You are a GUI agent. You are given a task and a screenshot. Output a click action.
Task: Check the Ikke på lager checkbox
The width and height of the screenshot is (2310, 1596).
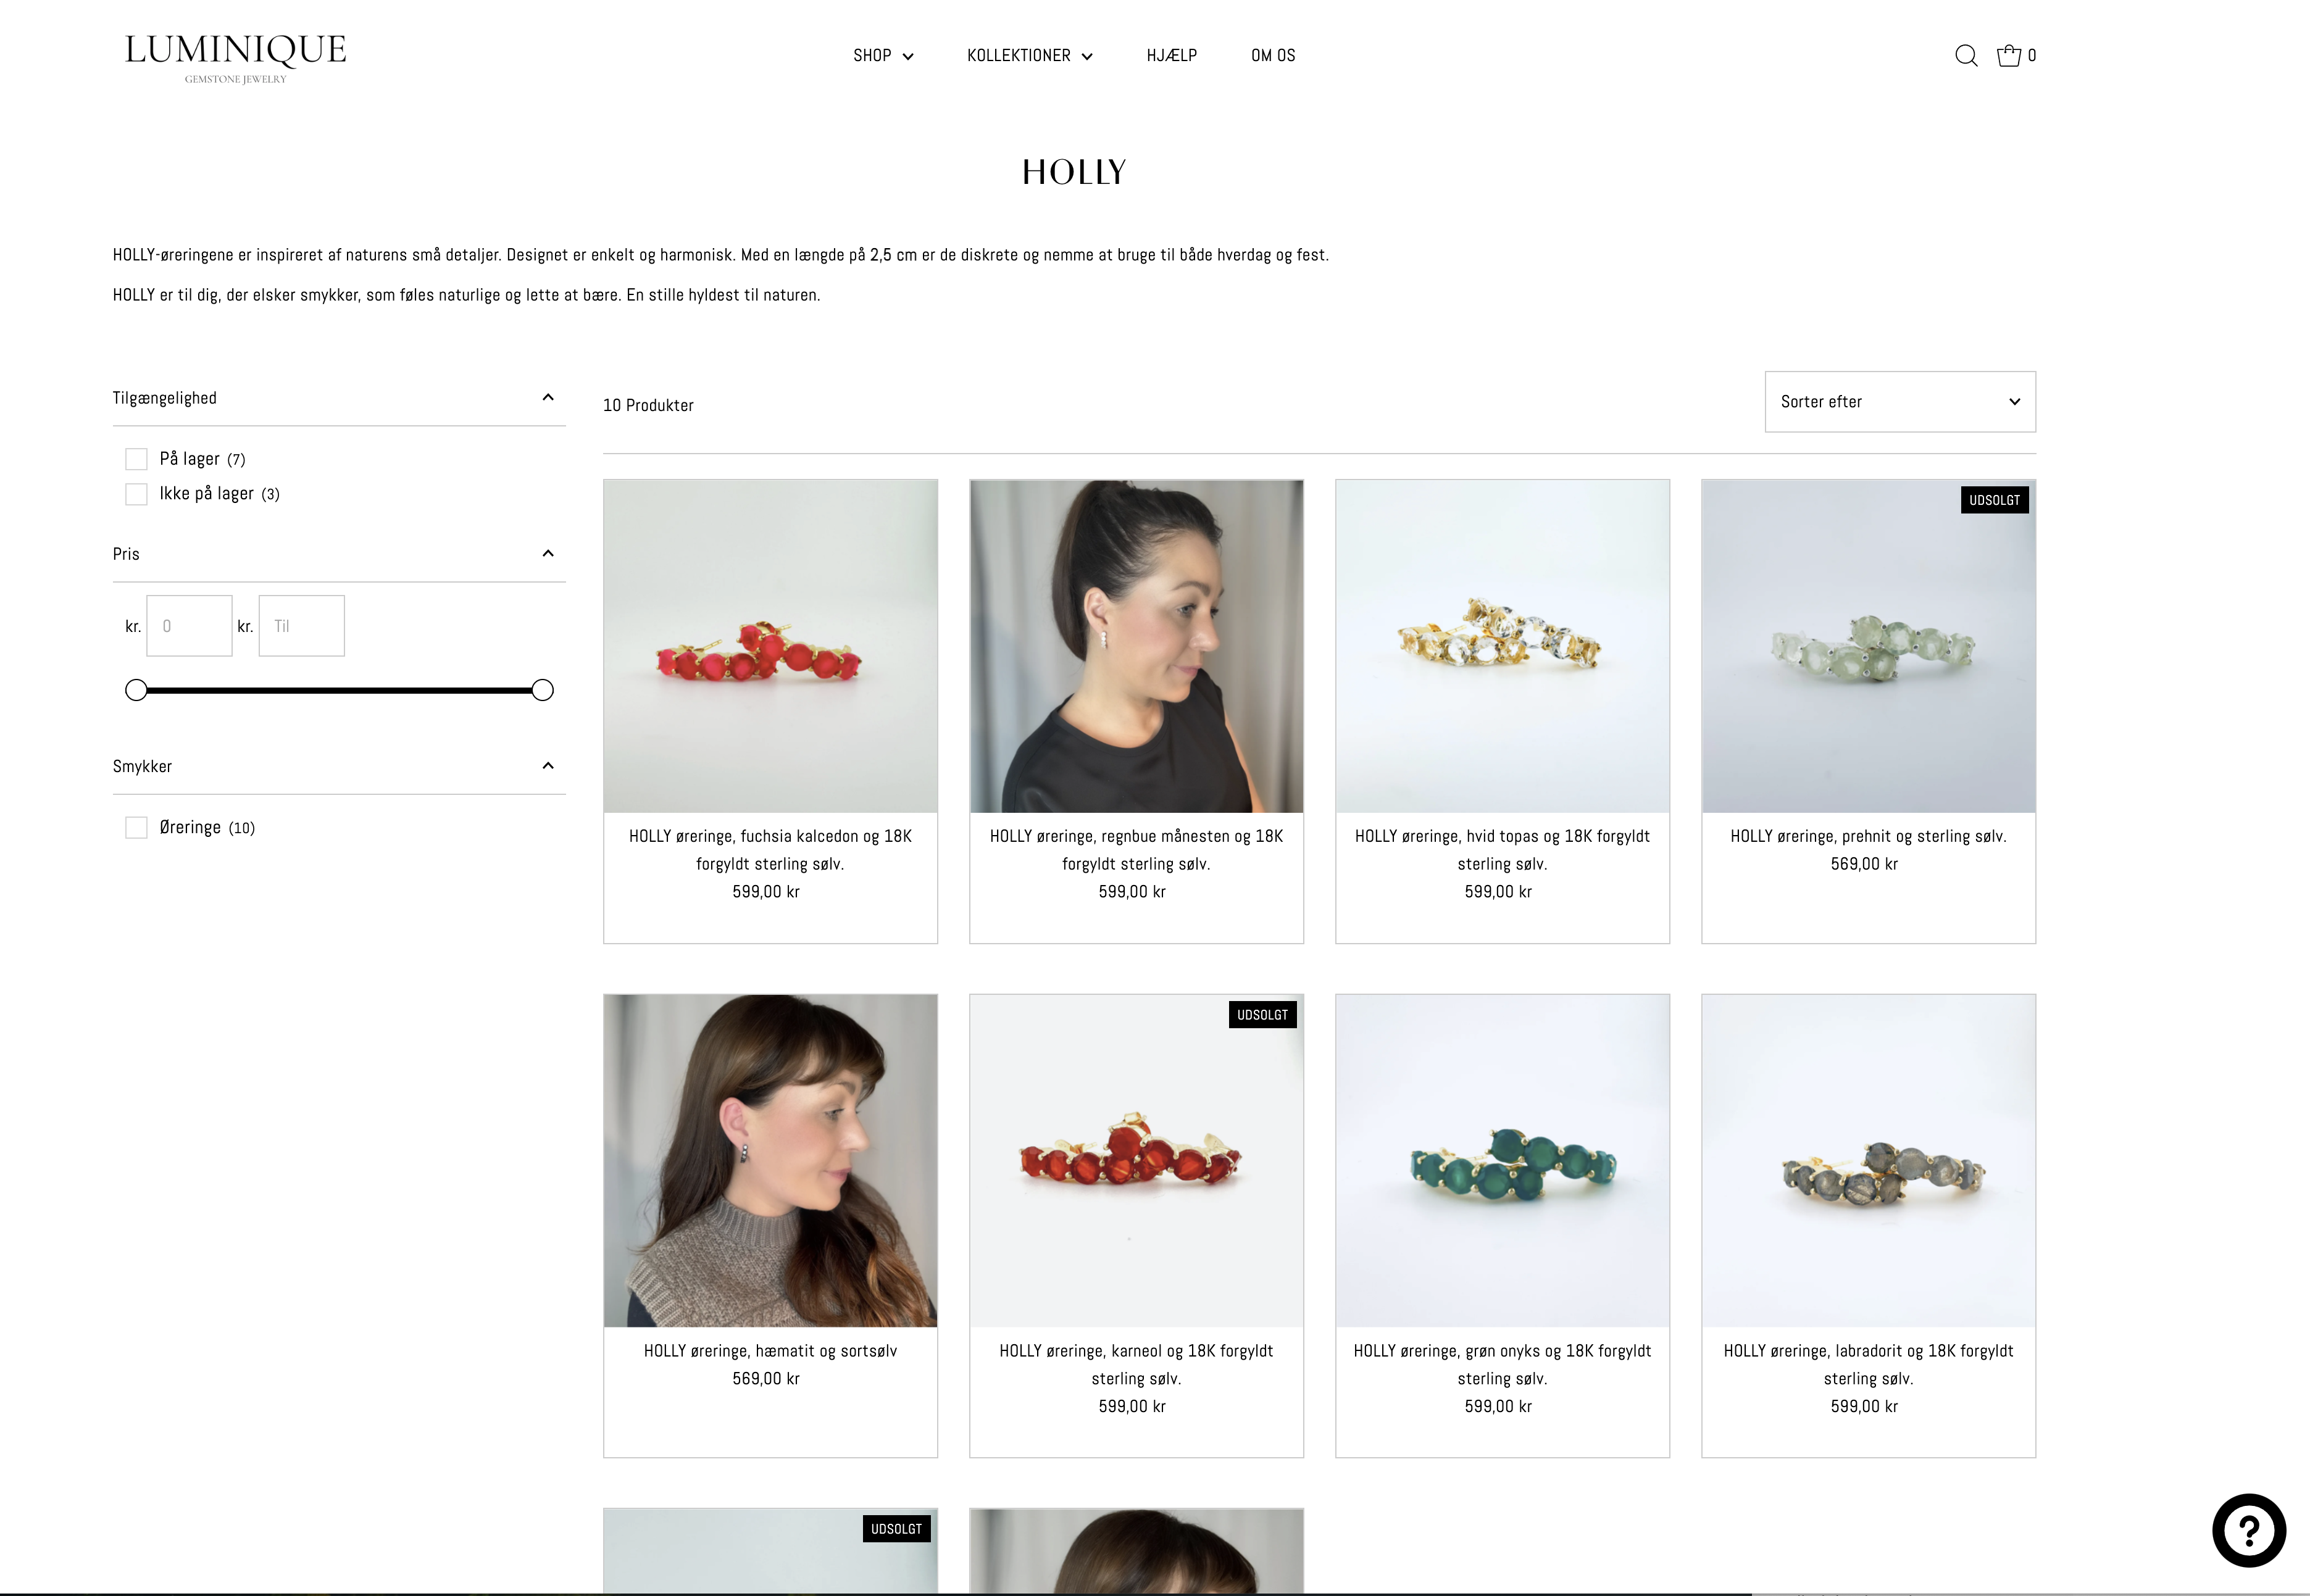coord(136,494)
